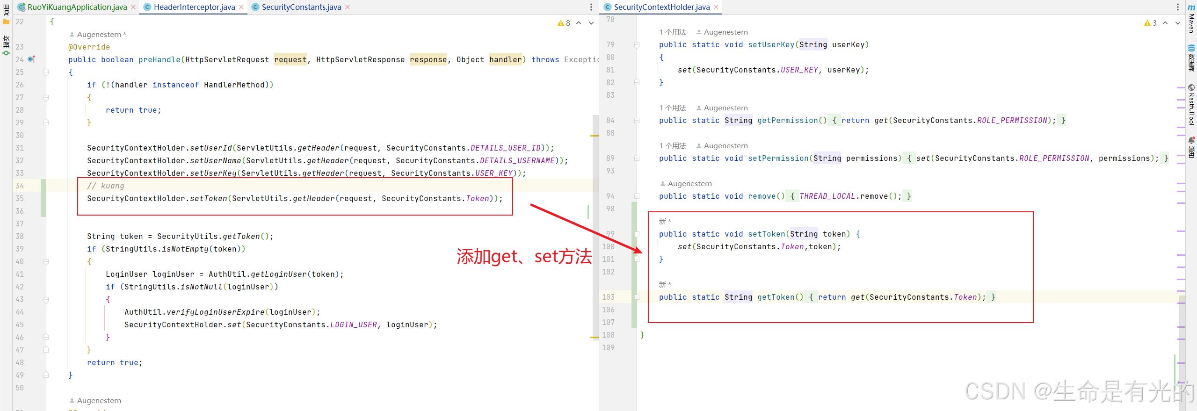Open right editor tab options menu (three dots)
This screenshot has width=1197, height=411.
coord(1178,7)
